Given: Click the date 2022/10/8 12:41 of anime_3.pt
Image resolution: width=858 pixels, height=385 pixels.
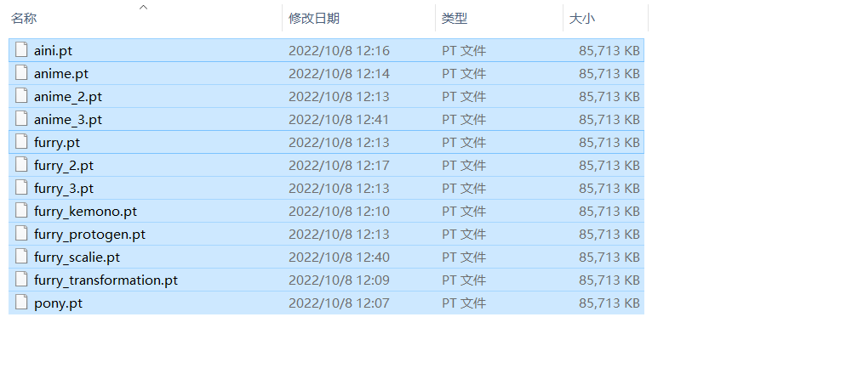Looking at the screenshot, I should click(340, 120).
